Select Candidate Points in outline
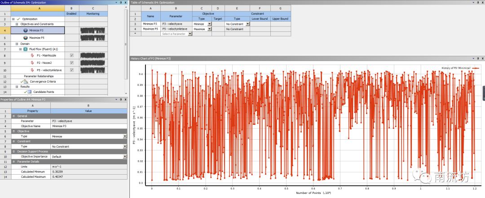This screenshot has width=485, height=198. 44,92
